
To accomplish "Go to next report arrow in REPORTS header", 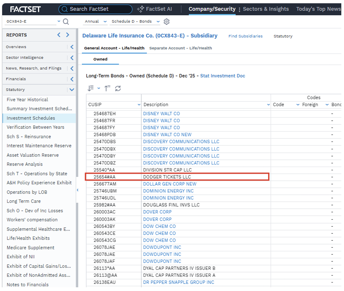I will [x=68, y=35].
